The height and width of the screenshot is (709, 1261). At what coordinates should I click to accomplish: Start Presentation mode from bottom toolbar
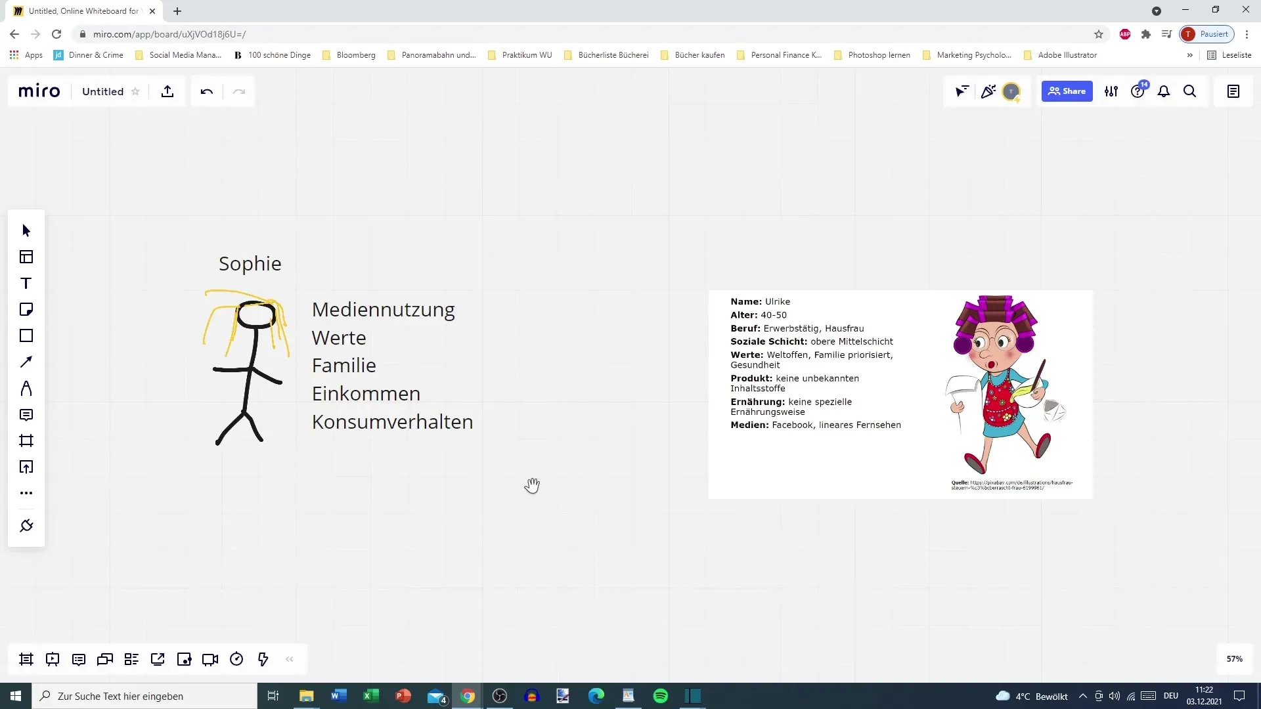click(53, 659)
